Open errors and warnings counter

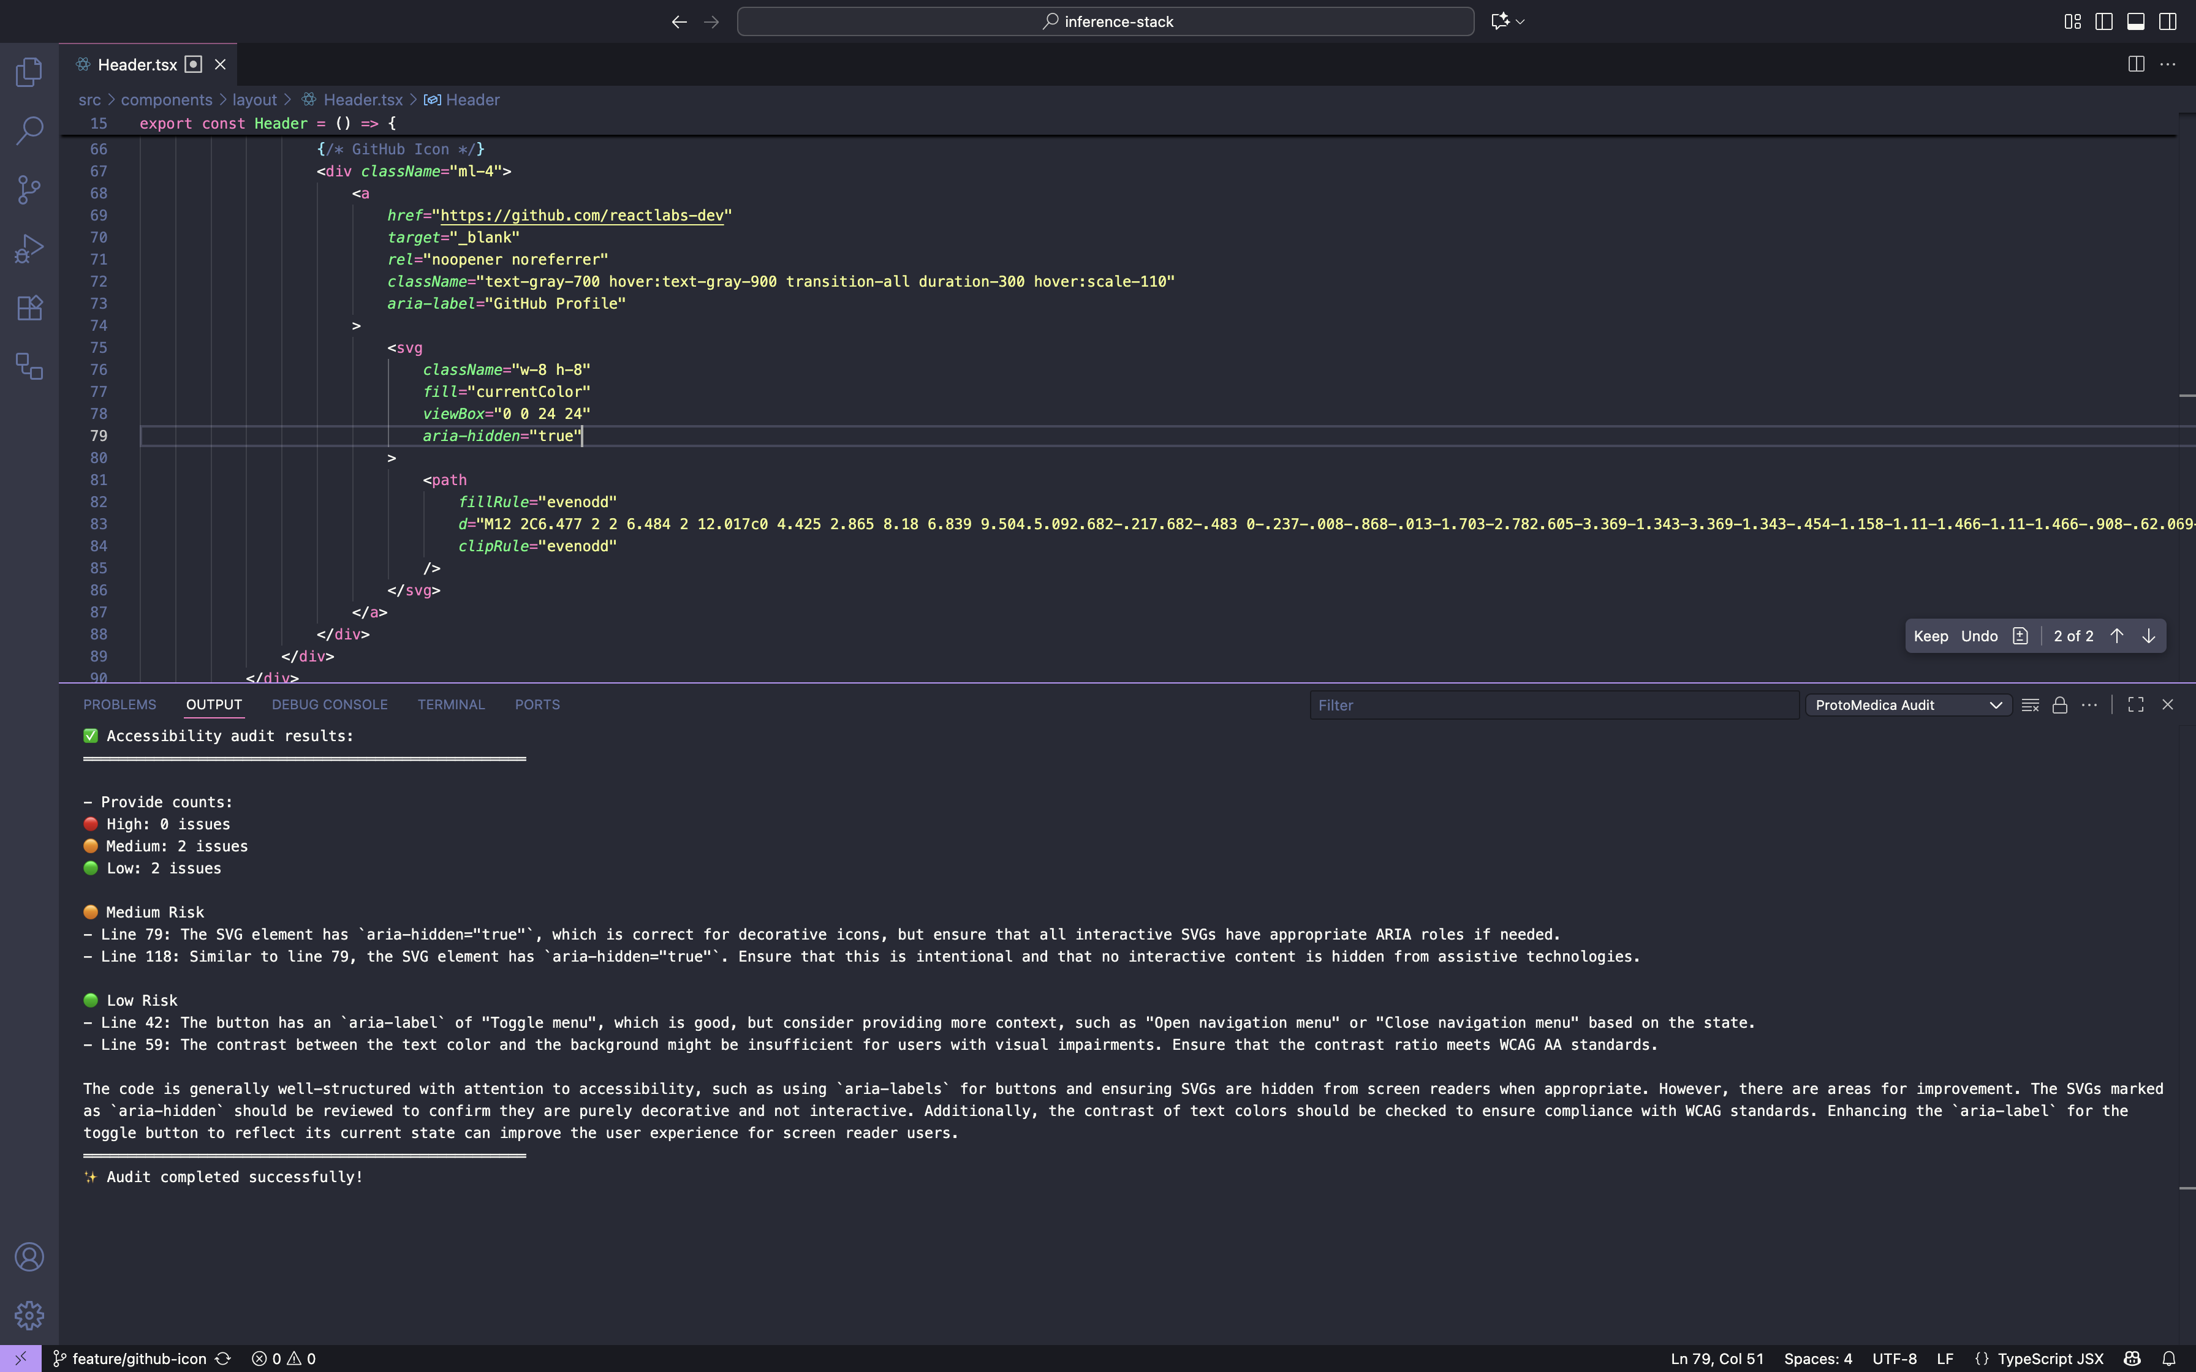coord(284,1359)
